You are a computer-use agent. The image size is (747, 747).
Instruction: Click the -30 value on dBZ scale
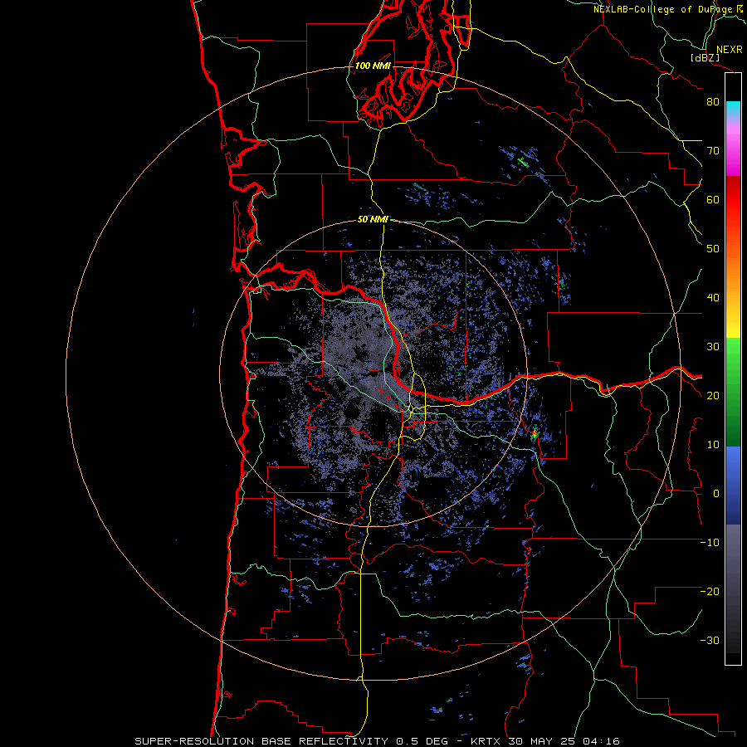click(x=710, y=641)
